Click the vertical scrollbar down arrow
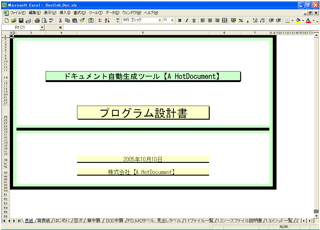This screenshot has width=320, height=230. (316, 216)
